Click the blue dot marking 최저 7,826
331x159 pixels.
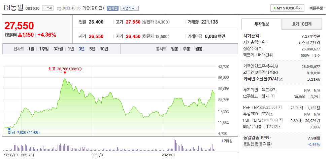[x=9, y=129]
